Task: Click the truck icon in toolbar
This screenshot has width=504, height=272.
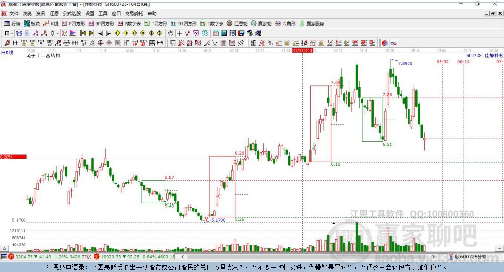Action: pyautogui.click(x=258, y=33)
